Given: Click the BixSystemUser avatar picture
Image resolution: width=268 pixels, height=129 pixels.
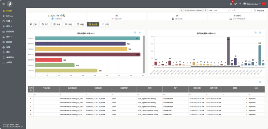Looking at the screenshot, I should coord(245,4).
